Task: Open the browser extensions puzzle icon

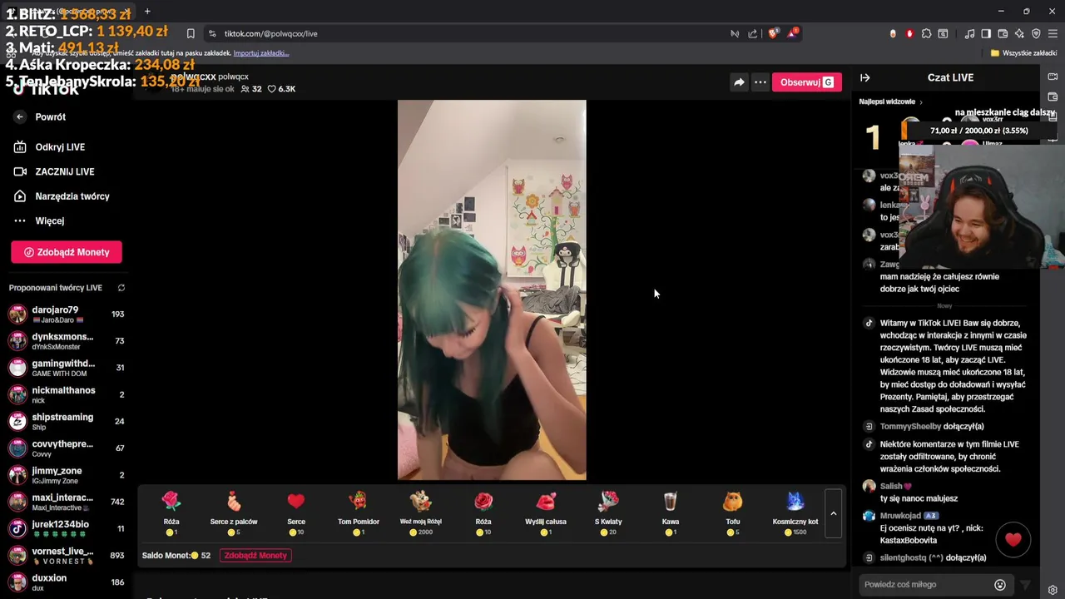Action: 926,33
